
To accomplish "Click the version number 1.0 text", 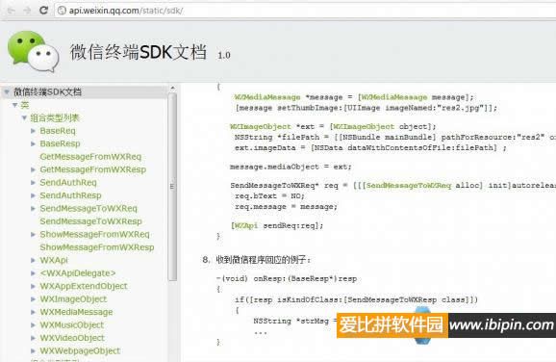I will point(224,56).
